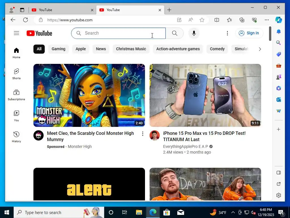Image resolution: width=290 pixels, height=218 pixels.
Task: Open File Explorer from the taskbar
Action: pyautogui.click(x=139, y=212)
